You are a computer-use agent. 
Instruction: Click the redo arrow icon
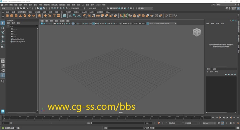30,8
